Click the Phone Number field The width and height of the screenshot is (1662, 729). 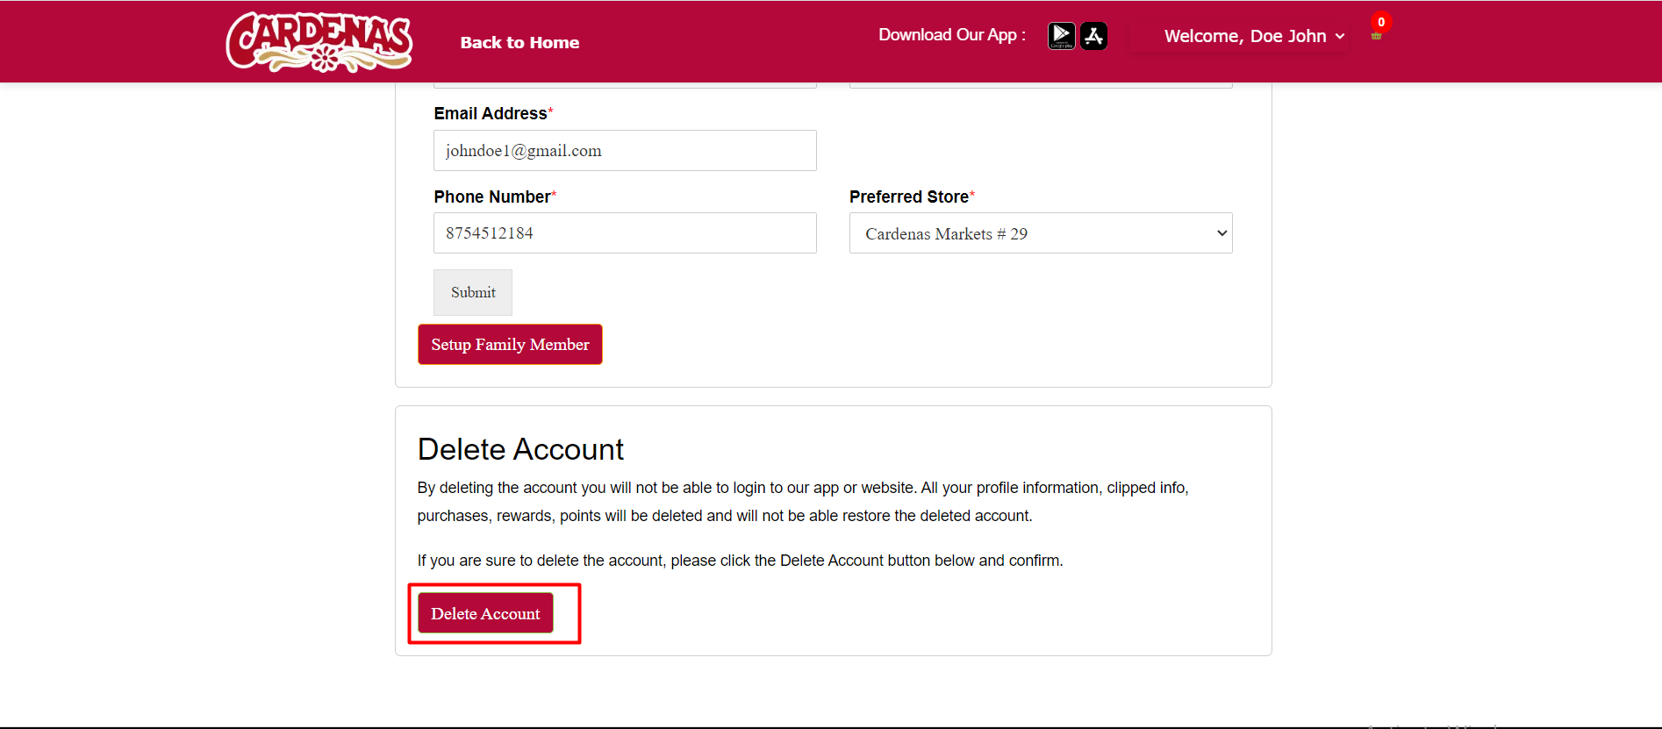point(625,233)
